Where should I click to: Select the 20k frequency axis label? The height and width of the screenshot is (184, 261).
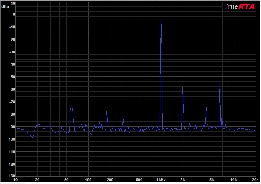pos(255,180)
